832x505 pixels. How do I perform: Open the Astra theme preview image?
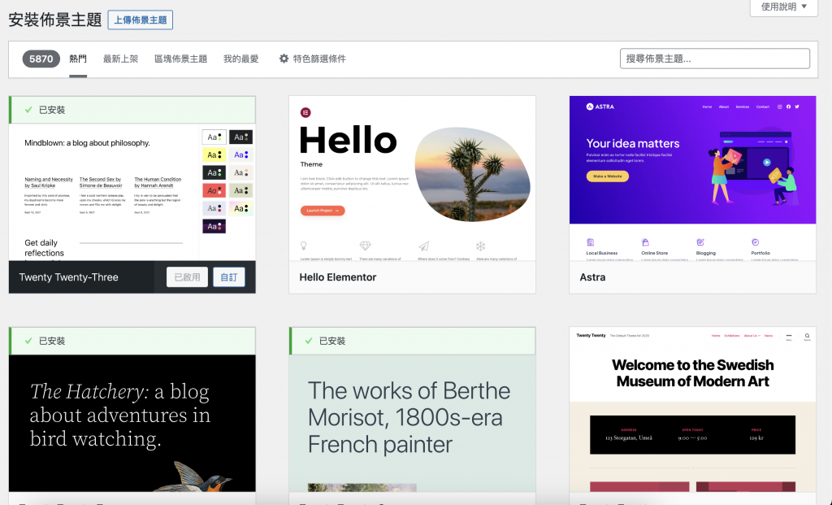coord(692,178)
